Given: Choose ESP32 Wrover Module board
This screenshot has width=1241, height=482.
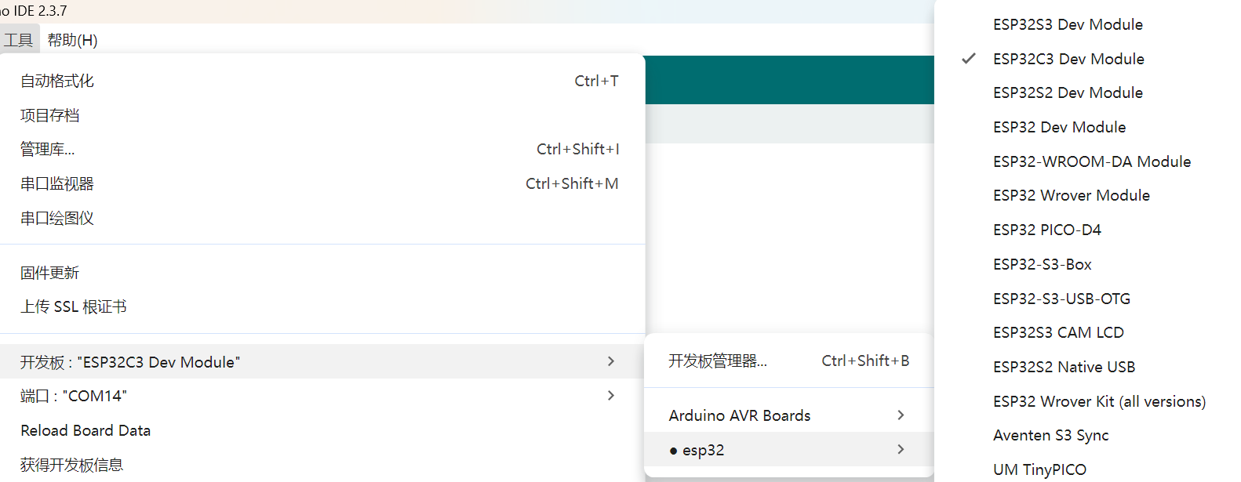Looking at the screenshot, I should pos(1088,195).
